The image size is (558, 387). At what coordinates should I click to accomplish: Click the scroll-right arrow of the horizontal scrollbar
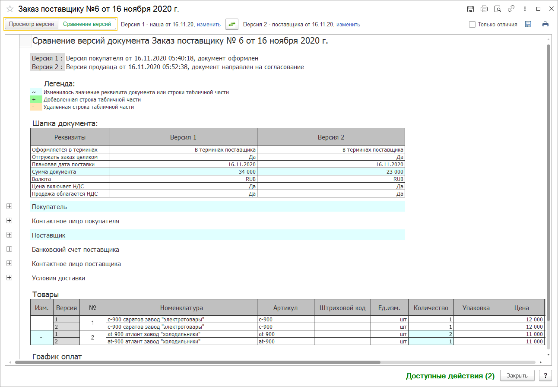(x=541, y=362)
